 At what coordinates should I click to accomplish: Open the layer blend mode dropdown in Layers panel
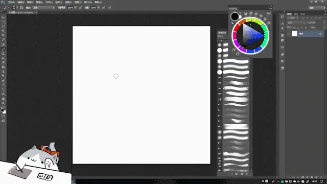coord(296,22)
